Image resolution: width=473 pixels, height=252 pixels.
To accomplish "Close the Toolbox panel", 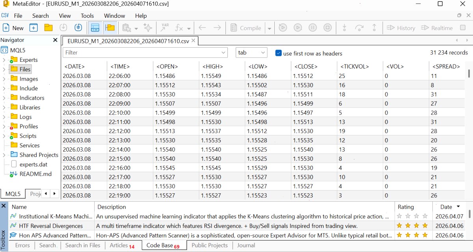I will tap(4, 206).
